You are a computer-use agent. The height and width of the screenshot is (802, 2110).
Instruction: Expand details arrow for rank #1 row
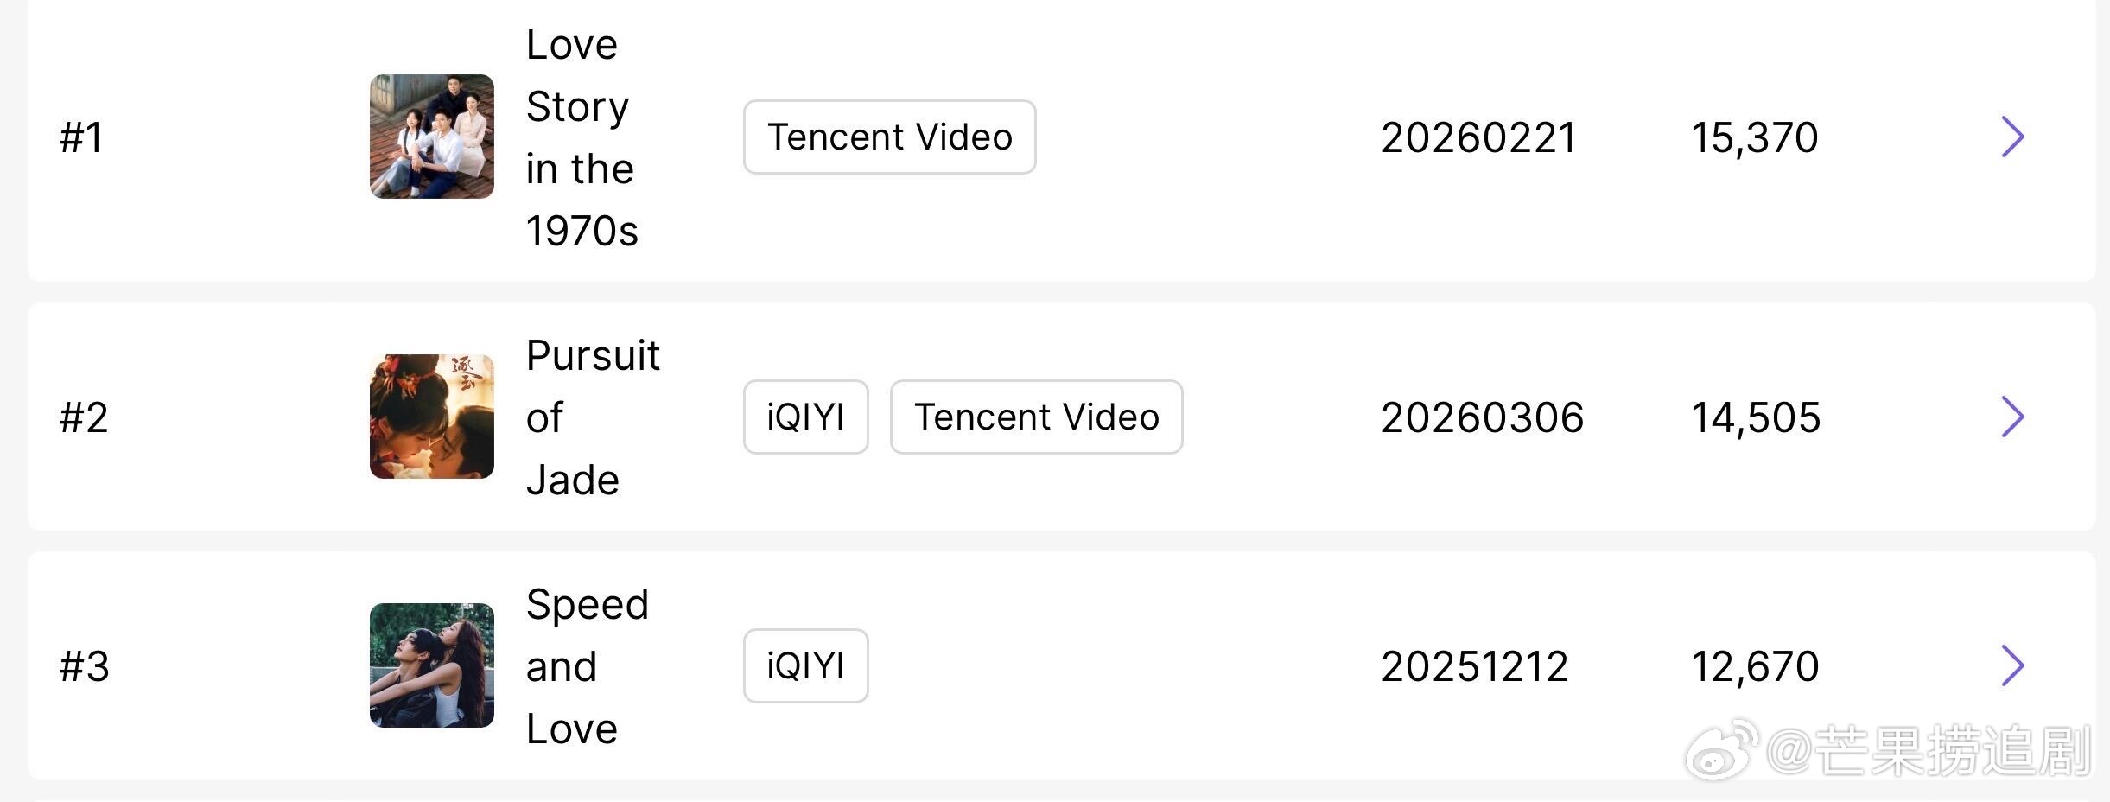(x=2012, y=137)
